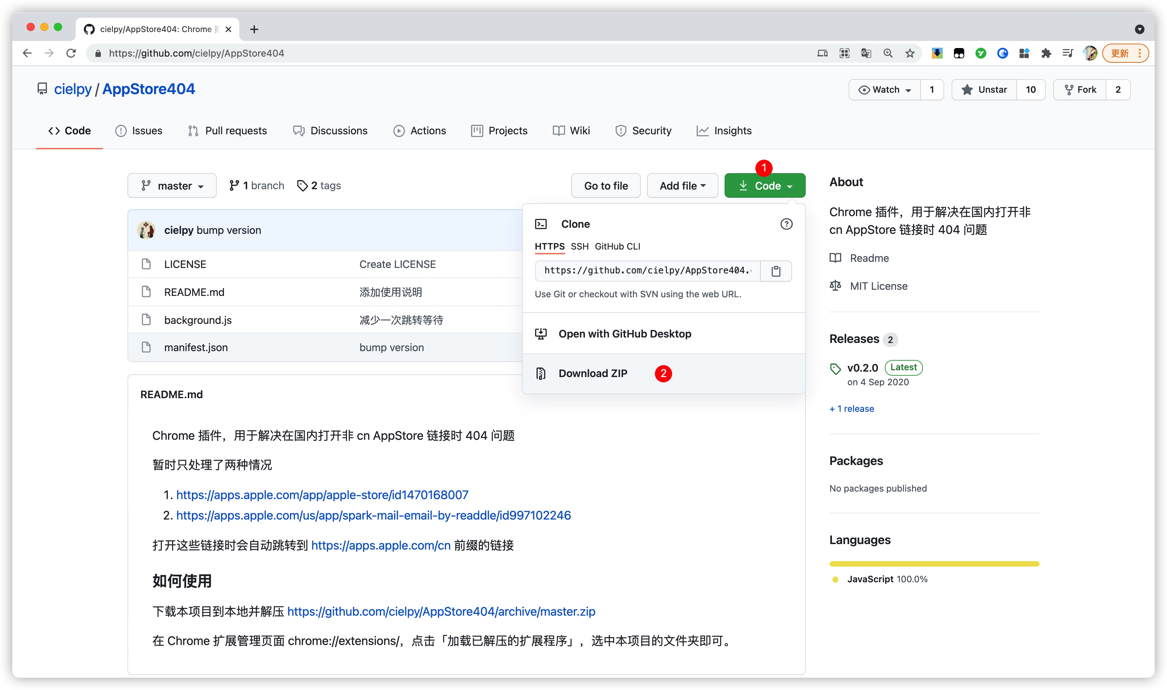Click the Chrome profile avatar icon
This screenshot has height=690, width=1167.
1089,54
